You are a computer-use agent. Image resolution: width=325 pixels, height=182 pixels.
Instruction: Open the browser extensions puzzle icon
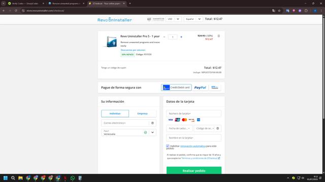(x=306, y=11)
